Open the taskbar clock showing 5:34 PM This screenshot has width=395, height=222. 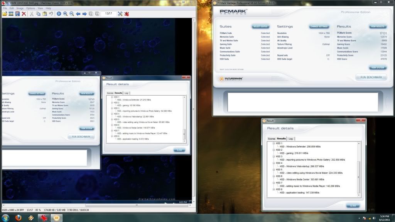[x=385, y=218]
